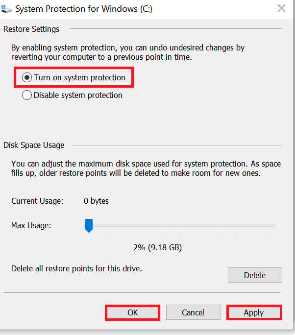Cancel the System Protection changes
Image resolution: width=295 pixels, height=335 pixels.
193,312
